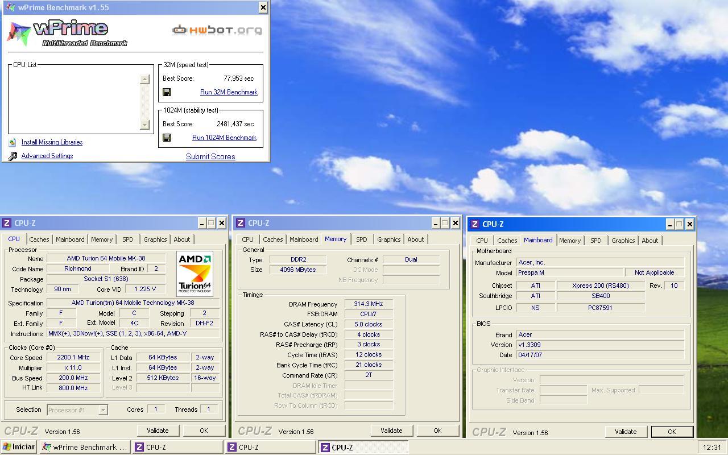Click OK in the Memory CPU-Z window
Viewport: 728px width, 455px height.
point(437,431)
